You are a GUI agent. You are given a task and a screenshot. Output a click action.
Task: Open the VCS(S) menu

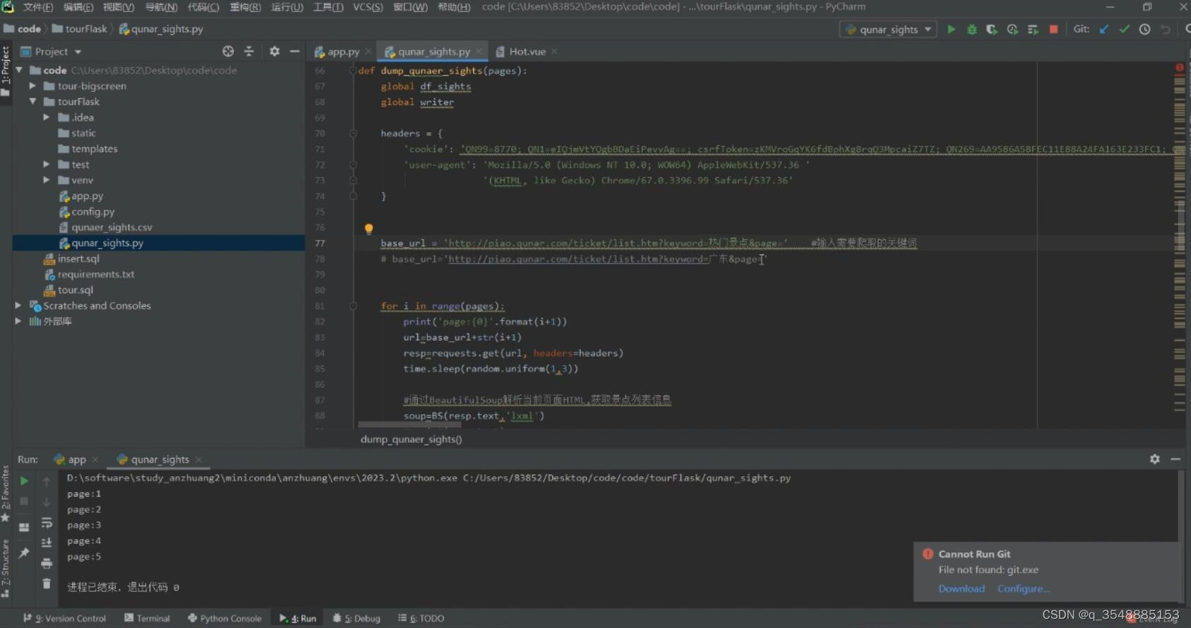pyautogui.click(x=368, y=7)
